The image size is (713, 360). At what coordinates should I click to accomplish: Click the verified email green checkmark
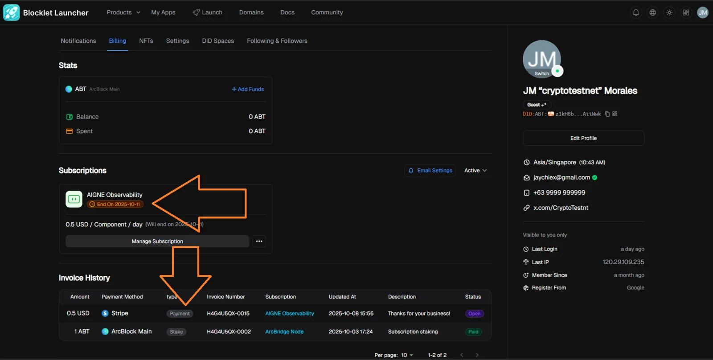(594, 177)
